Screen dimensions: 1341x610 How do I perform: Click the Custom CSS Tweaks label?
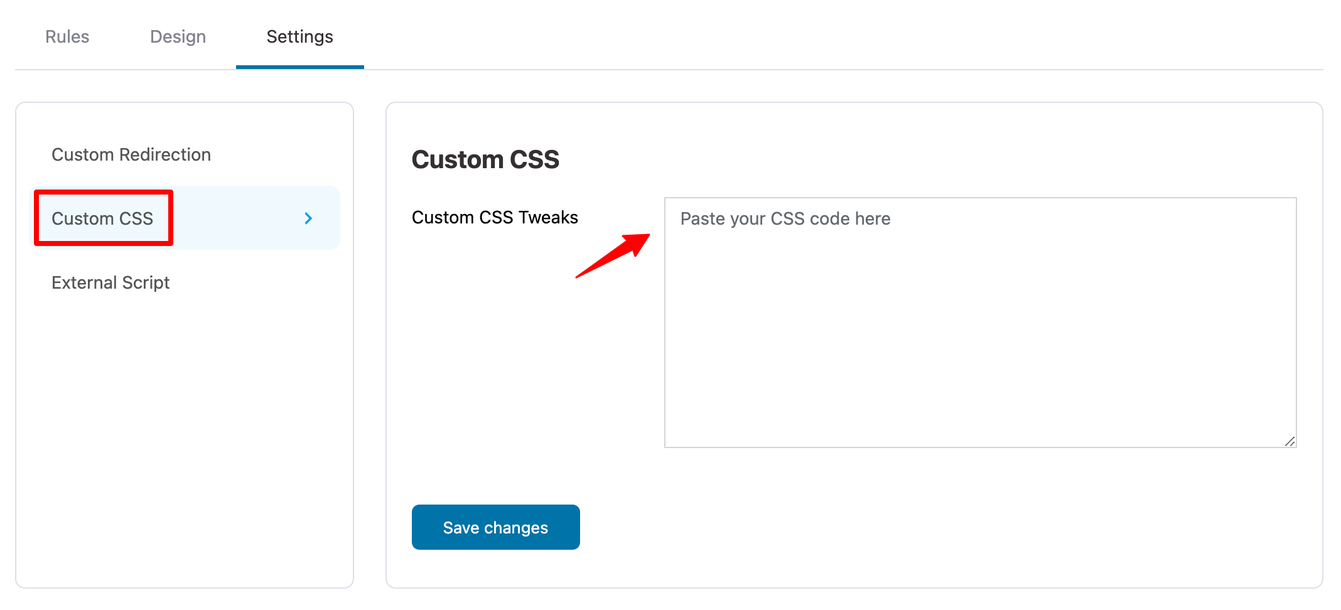point(495,217)
